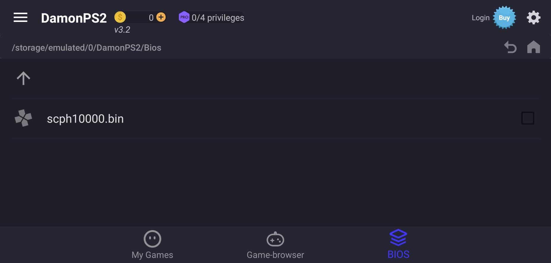Click the back arrow icon
The width and height of the screenshot is (551, 263).
[x=510, y=47]
